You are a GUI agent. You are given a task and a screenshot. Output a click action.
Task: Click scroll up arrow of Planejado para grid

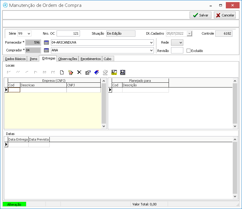point(235,81)
